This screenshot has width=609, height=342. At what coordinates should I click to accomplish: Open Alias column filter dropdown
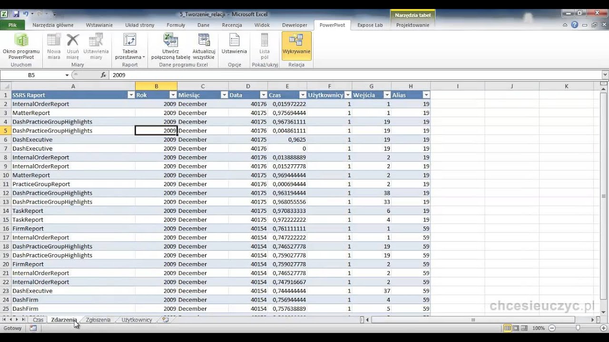(426, 95)
